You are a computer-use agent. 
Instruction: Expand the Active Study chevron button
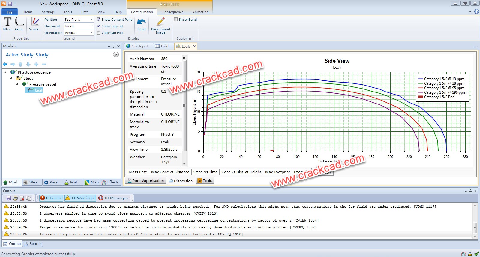[x=116, y=55]
